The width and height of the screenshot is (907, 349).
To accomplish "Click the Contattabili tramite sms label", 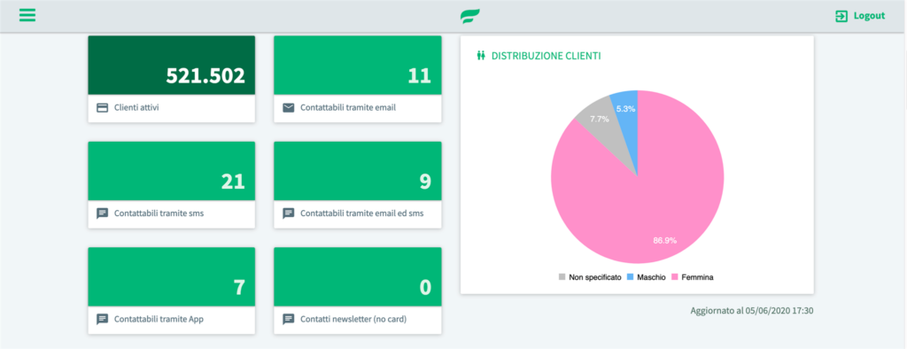I will tap(159, 213).
